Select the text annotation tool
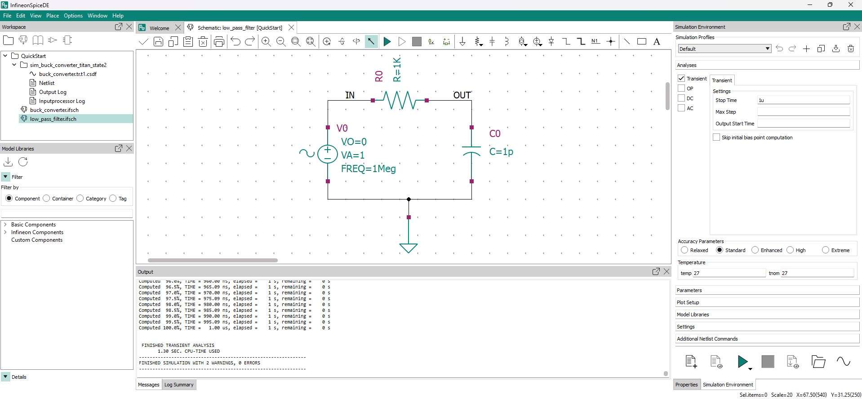Screen dimensions: 862x399 657,42
